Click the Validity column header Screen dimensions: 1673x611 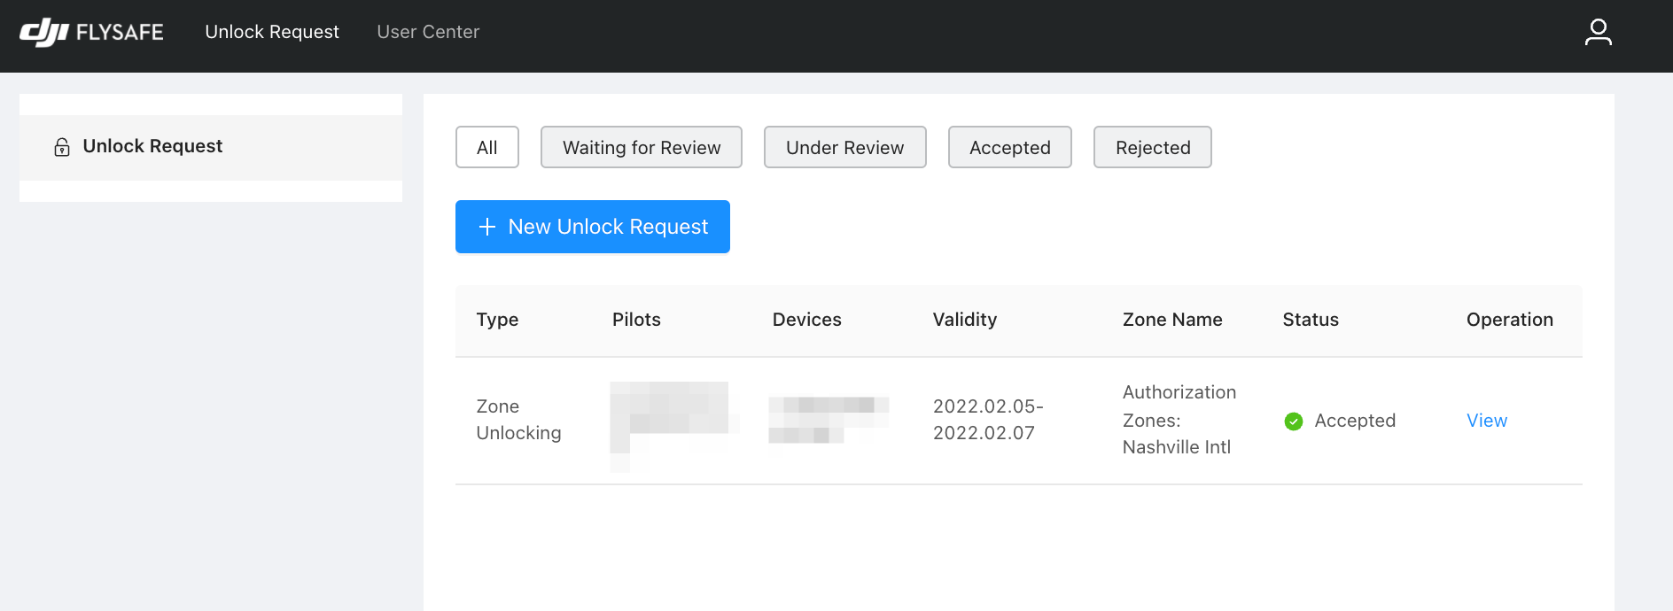point(964,320)
